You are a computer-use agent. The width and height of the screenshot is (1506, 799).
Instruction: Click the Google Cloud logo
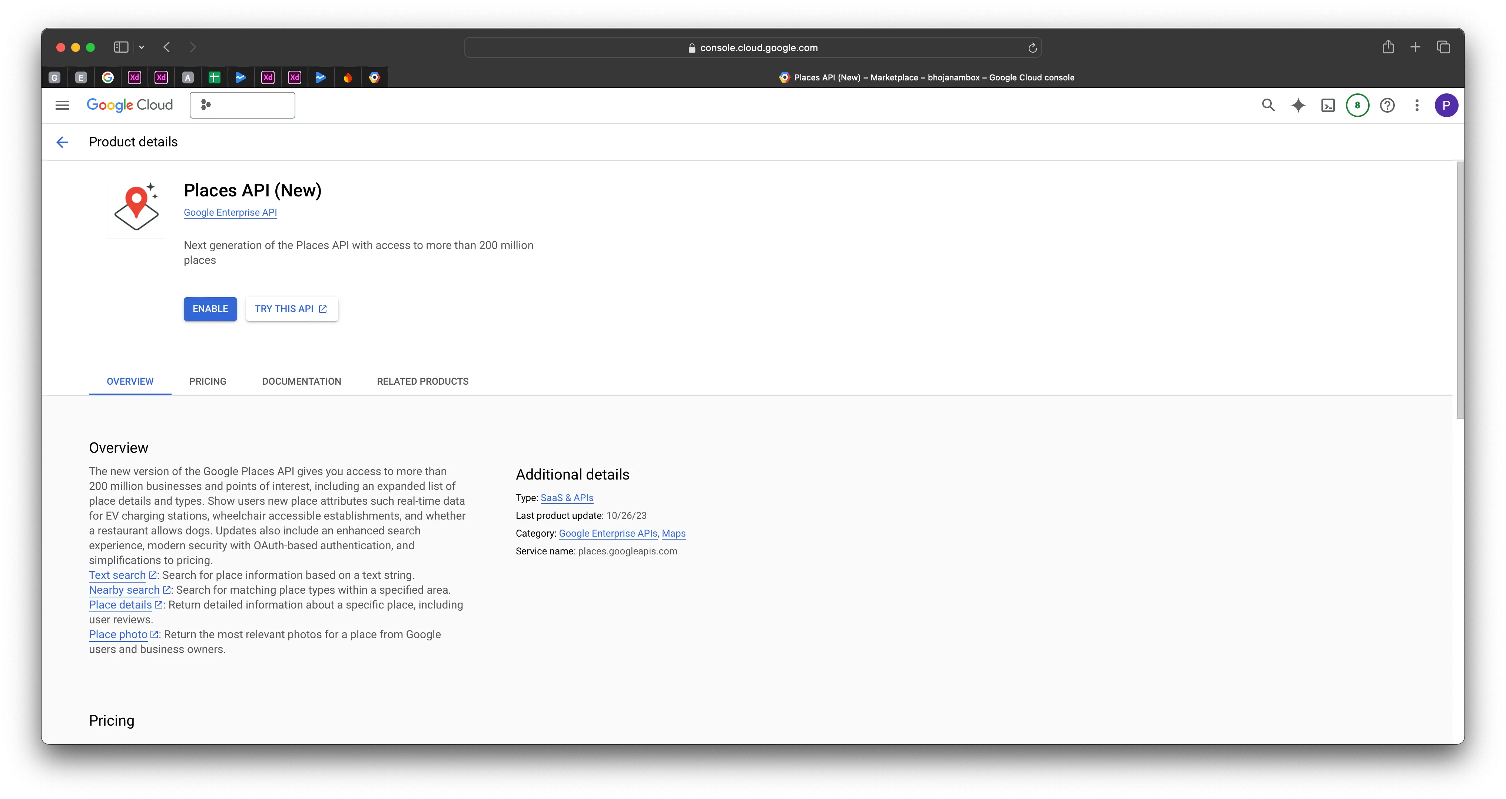tap(130, 105)
